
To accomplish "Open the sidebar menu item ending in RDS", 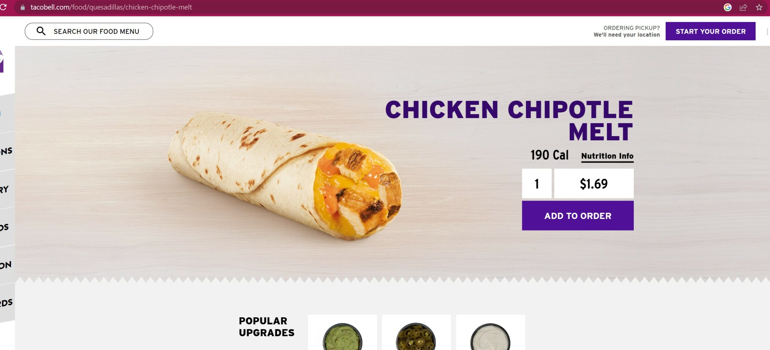I will (x=7, y=303).
